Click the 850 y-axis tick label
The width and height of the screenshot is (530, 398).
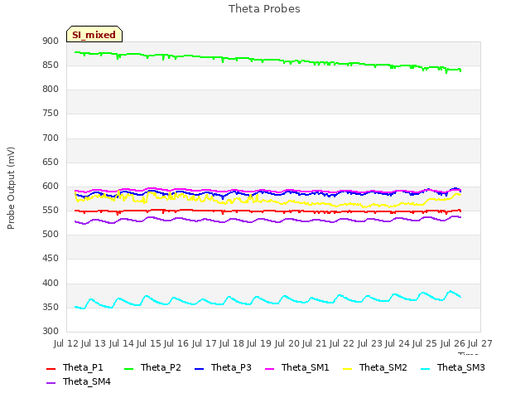click(x=51, y=66)
